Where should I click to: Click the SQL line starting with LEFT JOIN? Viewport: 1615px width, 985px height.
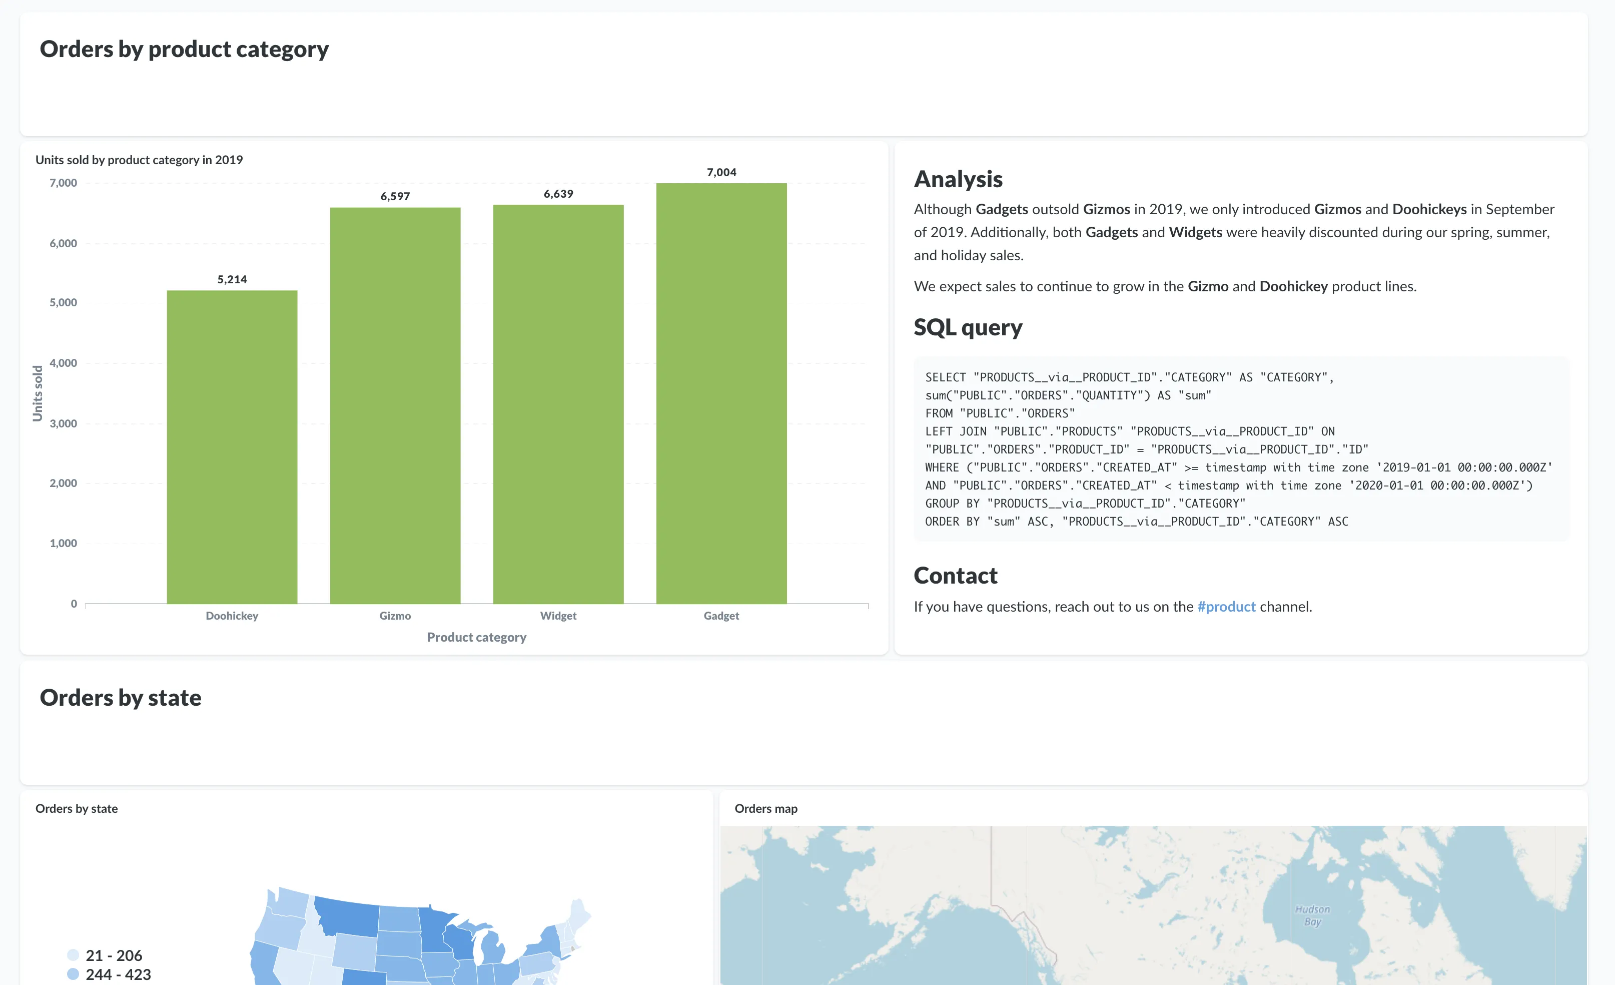[1130, 431]
